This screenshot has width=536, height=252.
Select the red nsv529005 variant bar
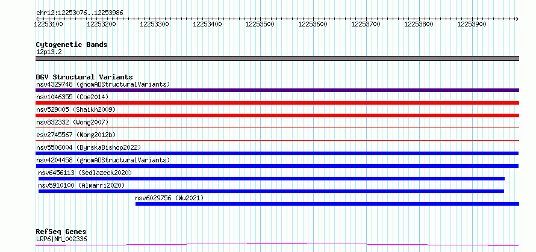pos(277,115)
